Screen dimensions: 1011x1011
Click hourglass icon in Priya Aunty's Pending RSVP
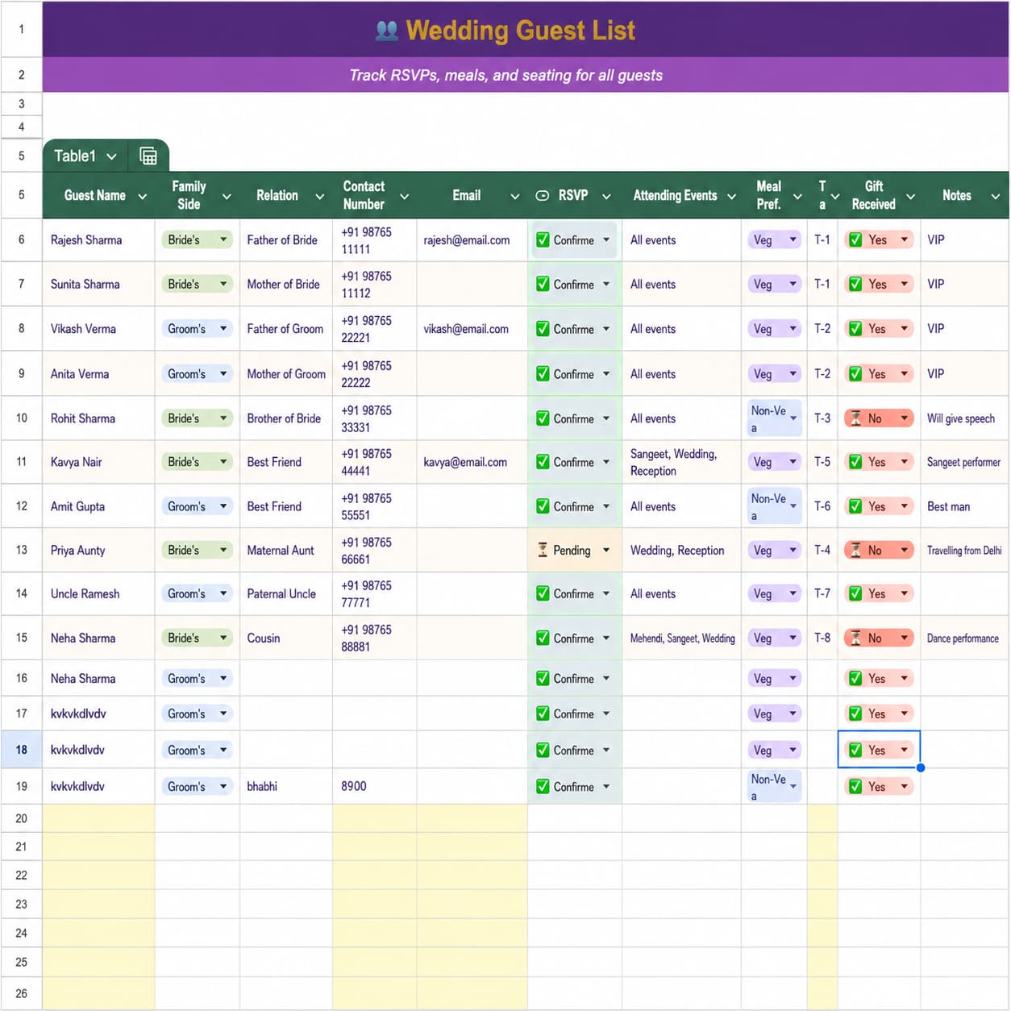(543, 550)
